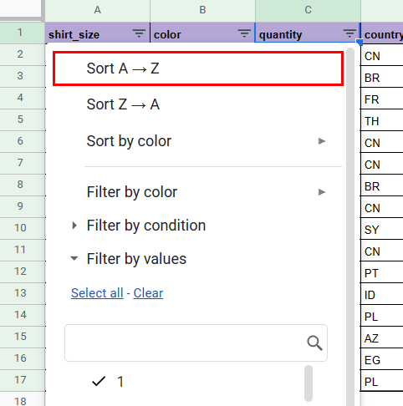Screen dimensions: 403x406
Task: Click country cell FR in row 4
Action: coord(382,98)
